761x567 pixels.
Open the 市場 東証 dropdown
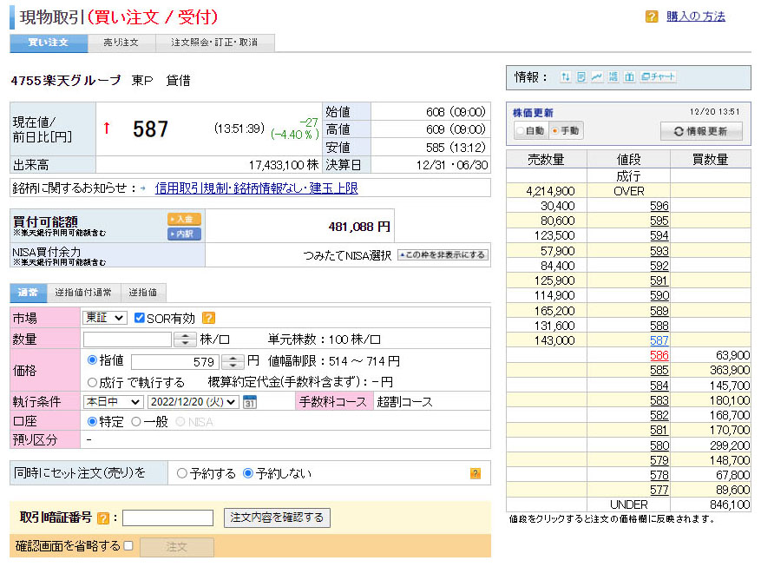(x=105, y=319)
